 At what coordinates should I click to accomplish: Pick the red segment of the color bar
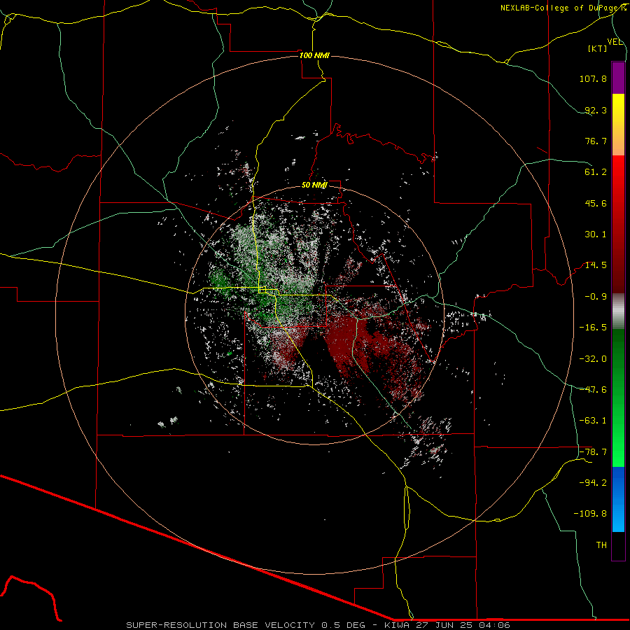[x=618, y=224]
